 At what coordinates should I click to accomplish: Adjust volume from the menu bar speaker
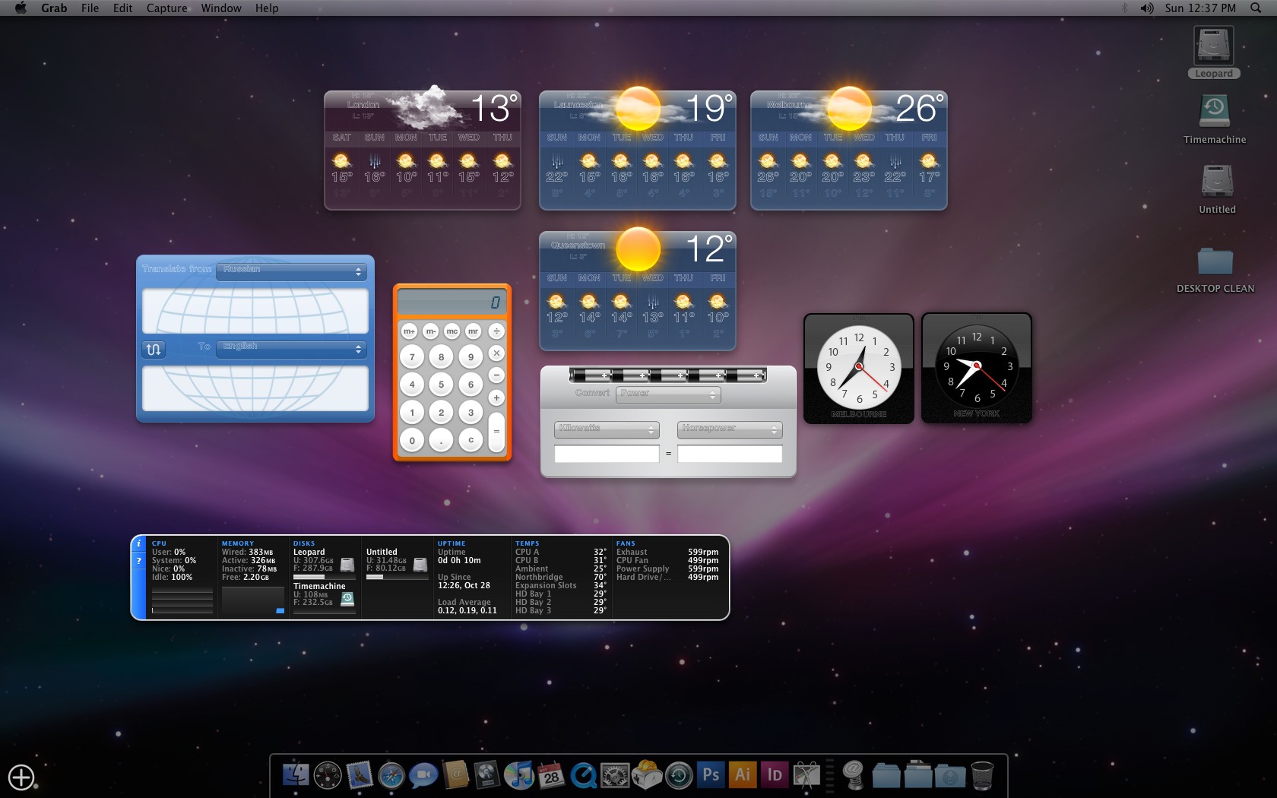1146,8
